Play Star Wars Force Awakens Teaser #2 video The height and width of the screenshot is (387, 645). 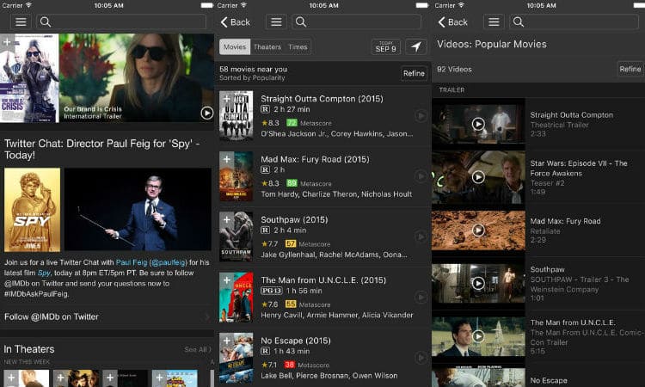[478, 177]
